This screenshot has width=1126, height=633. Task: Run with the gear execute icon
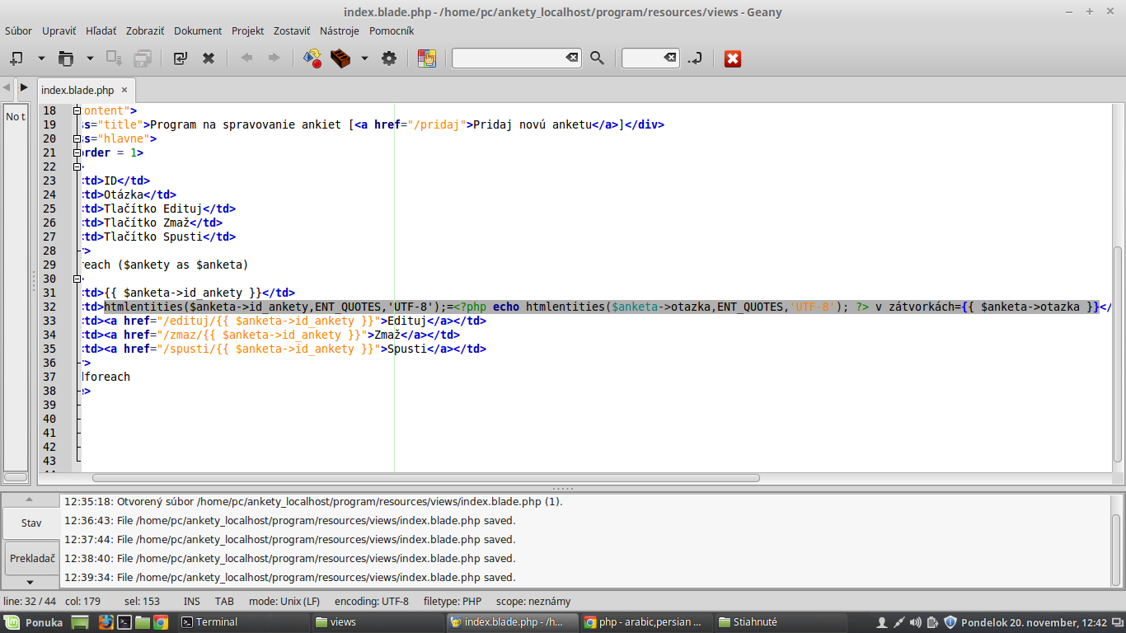click(x=389, y=59)
